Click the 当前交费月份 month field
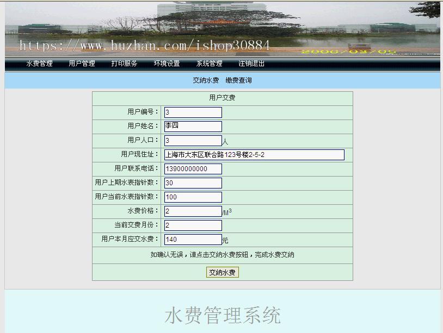This screenshot has height=333, width=443. [x=192, y=225]
